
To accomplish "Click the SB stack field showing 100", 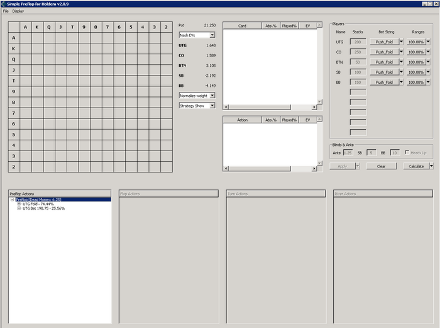I will pos(358,72).
